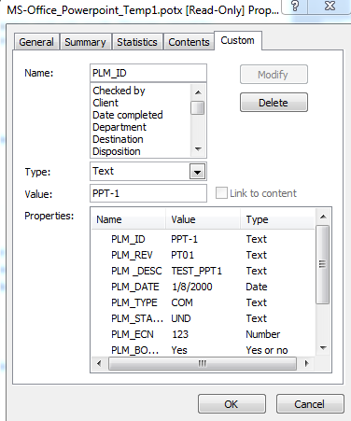Select the PLM_TYPE property row
Image resolution: width=351 pixels, height=421 pixels.
pos(203,302)
